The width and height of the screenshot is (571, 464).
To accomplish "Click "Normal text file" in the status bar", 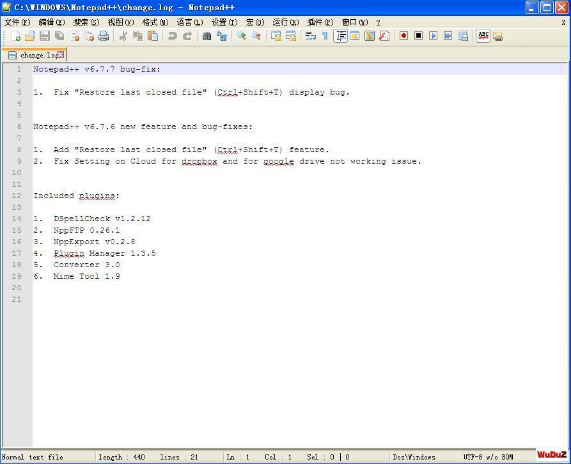I will click(33, 457).
